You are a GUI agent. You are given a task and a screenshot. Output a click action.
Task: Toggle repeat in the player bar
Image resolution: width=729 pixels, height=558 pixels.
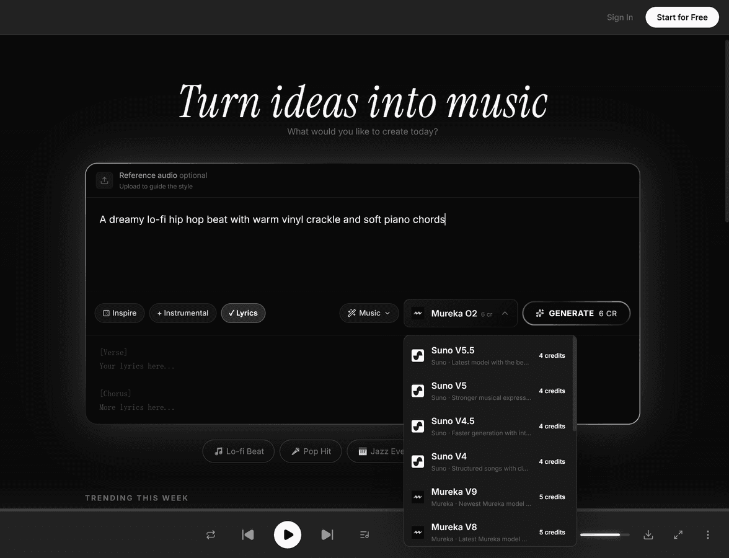point(211,534)
